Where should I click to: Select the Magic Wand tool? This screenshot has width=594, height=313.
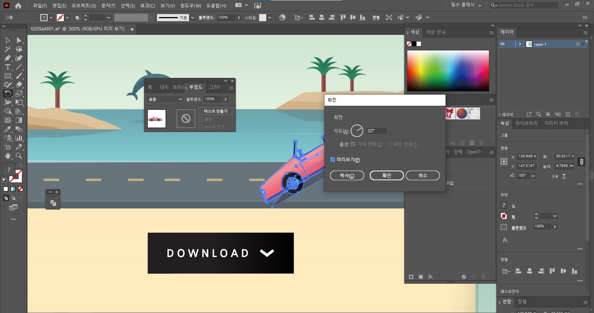pyautogui.click(x=7, y=49)
